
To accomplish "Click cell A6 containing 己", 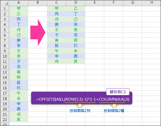I will 18,35.
